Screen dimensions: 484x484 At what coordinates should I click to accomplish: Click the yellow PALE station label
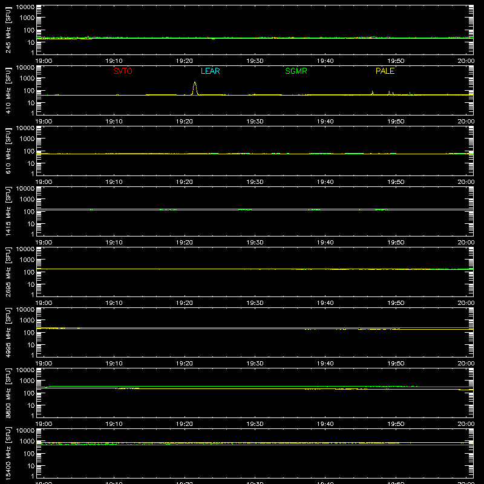tap(385, 71)
